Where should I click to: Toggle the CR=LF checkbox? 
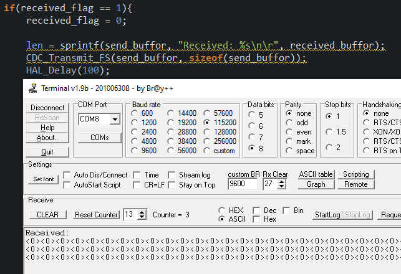137,185
